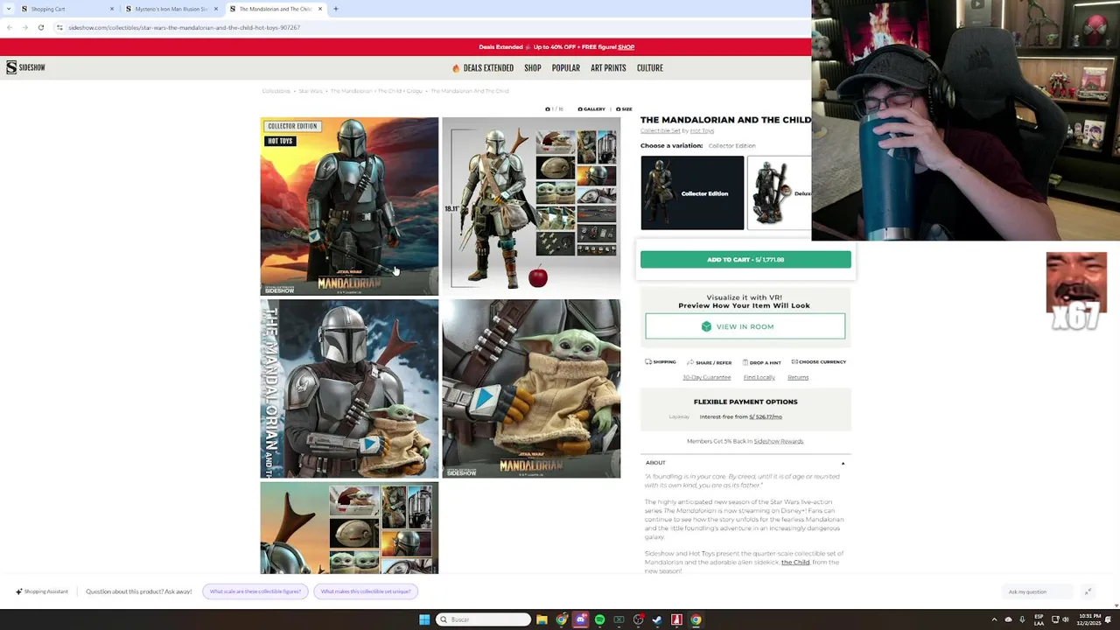1120x630 pixels.
Task: Open the partially visible fifth gallery image
Action: [349, 528]
